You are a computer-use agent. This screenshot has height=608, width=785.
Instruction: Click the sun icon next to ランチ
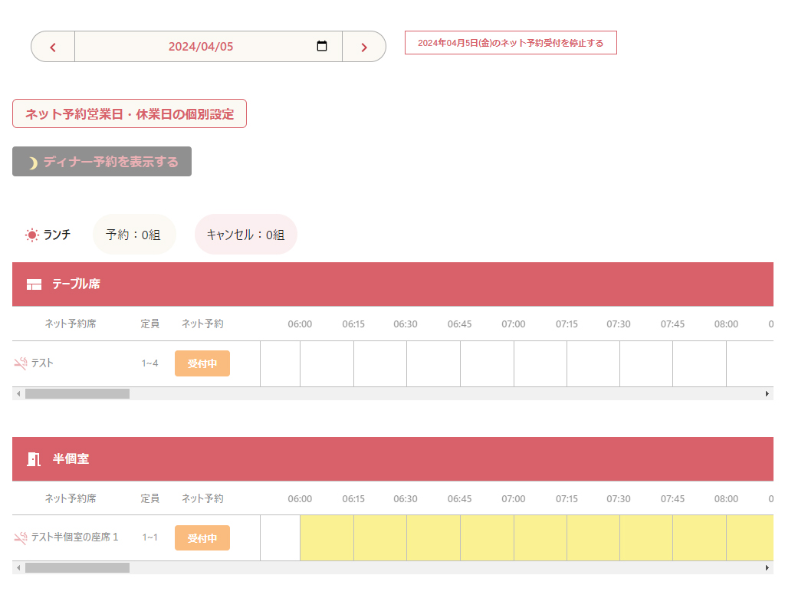(x=31, y=235)
